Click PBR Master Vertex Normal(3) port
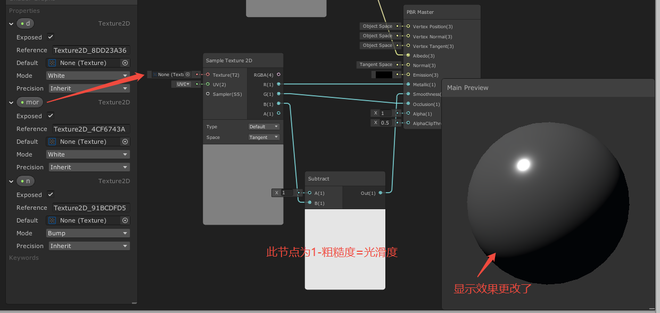 [408, 36]
